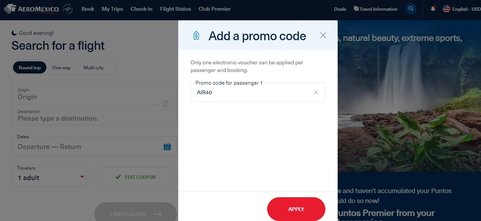Screen dimensions: 481x221
Task: Click the promo tag icon in dialog header
Action: coord(196,36)
